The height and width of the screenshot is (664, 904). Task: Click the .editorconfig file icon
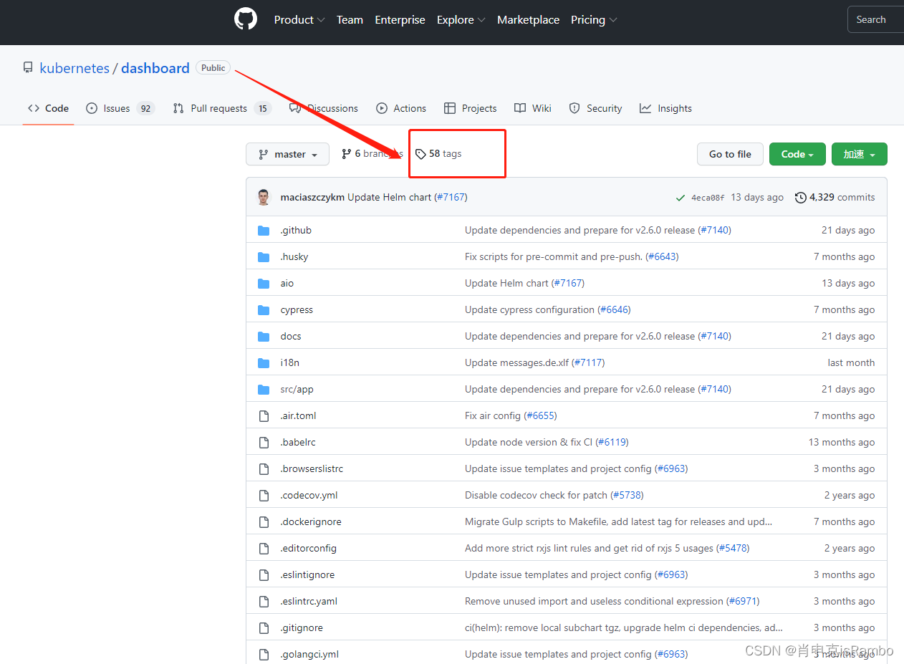[264, 549]
